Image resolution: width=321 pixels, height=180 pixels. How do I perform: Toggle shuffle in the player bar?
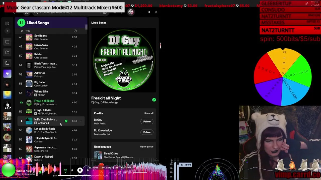click(x=65, y=170)
